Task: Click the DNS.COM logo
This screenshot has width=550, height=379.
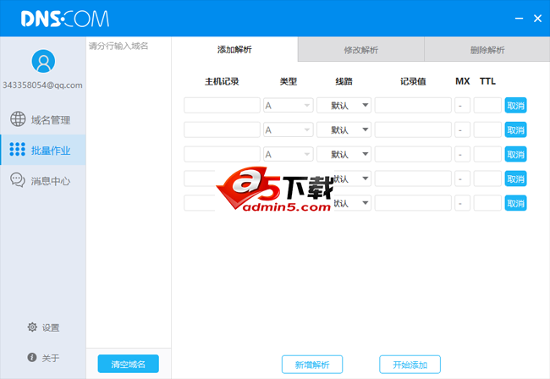Action: 65,19
